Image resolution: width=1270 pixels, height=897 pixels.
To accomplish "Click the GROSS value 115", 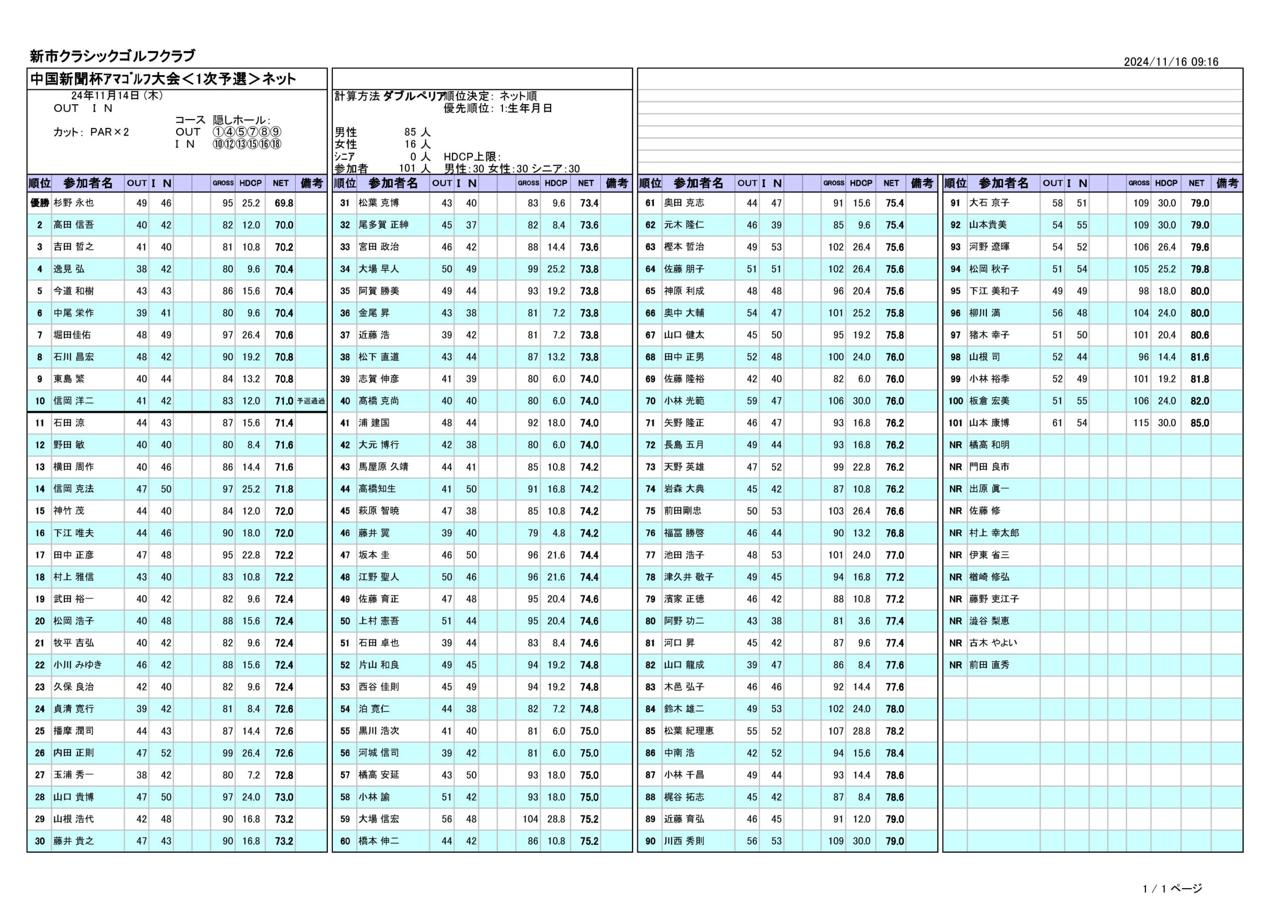I will pyautogui.click(x=1141, y=423).
